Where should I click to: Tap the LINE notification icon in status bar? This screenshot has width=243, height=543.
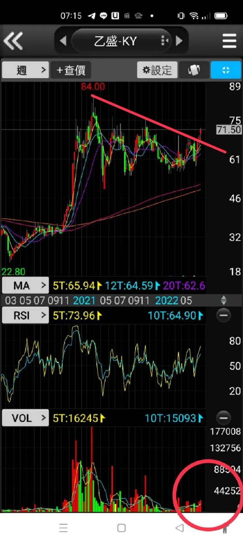(103, 15)
